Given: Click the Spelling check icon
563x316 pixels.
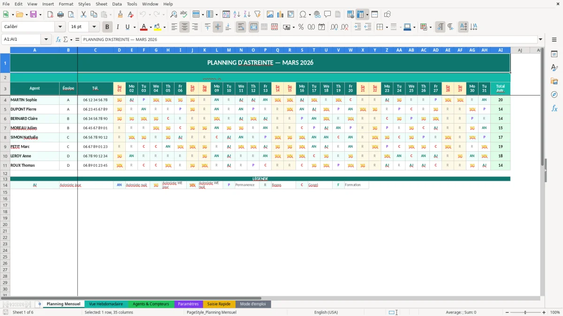Looking at the screenshot, I should click(x=184, y=15).
